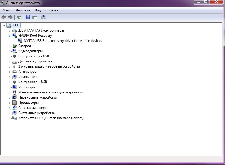Click the Видеоадаптеры display adapter icon
Screen dimensions: 225x165
tap(15, 51)
